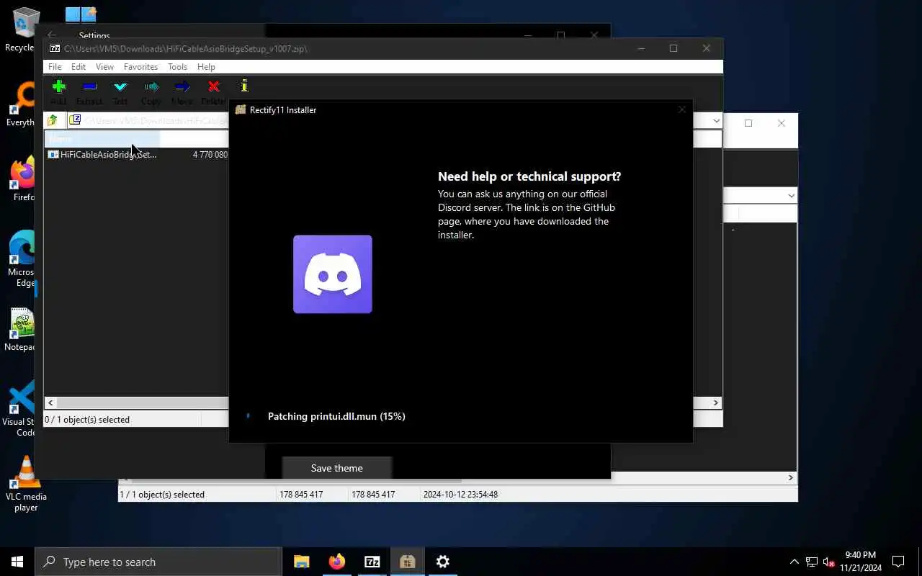Click '0 / 1 object(s) selected' status text
Image resolution: width=922 pixels, height=576 pixels.
pos(87,419)
